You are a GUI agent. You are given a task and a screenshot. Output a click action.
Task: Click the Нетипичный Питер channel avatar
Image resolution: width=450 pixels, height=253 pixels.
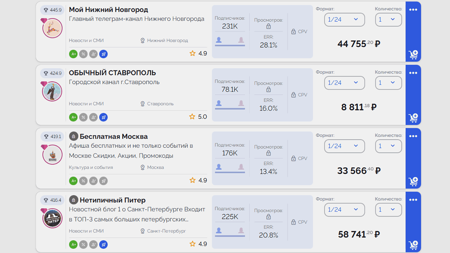coord(53,218)
